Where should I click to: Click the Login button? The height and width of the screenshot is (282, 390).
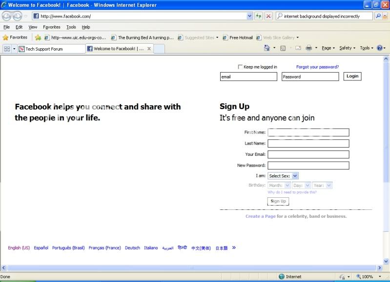(352, 76)
